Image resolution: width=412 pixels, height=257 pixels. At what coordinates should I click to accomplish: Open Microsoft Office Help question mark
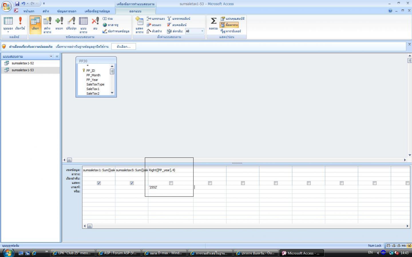390,11
